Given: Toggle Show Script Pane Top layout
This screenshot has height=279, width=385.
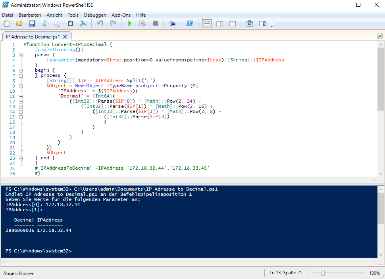Looking at the screenshot, I should pos(207,23).
